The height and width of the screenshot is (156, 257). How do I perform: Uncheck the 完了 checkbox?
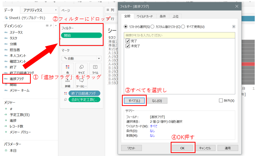128,41
